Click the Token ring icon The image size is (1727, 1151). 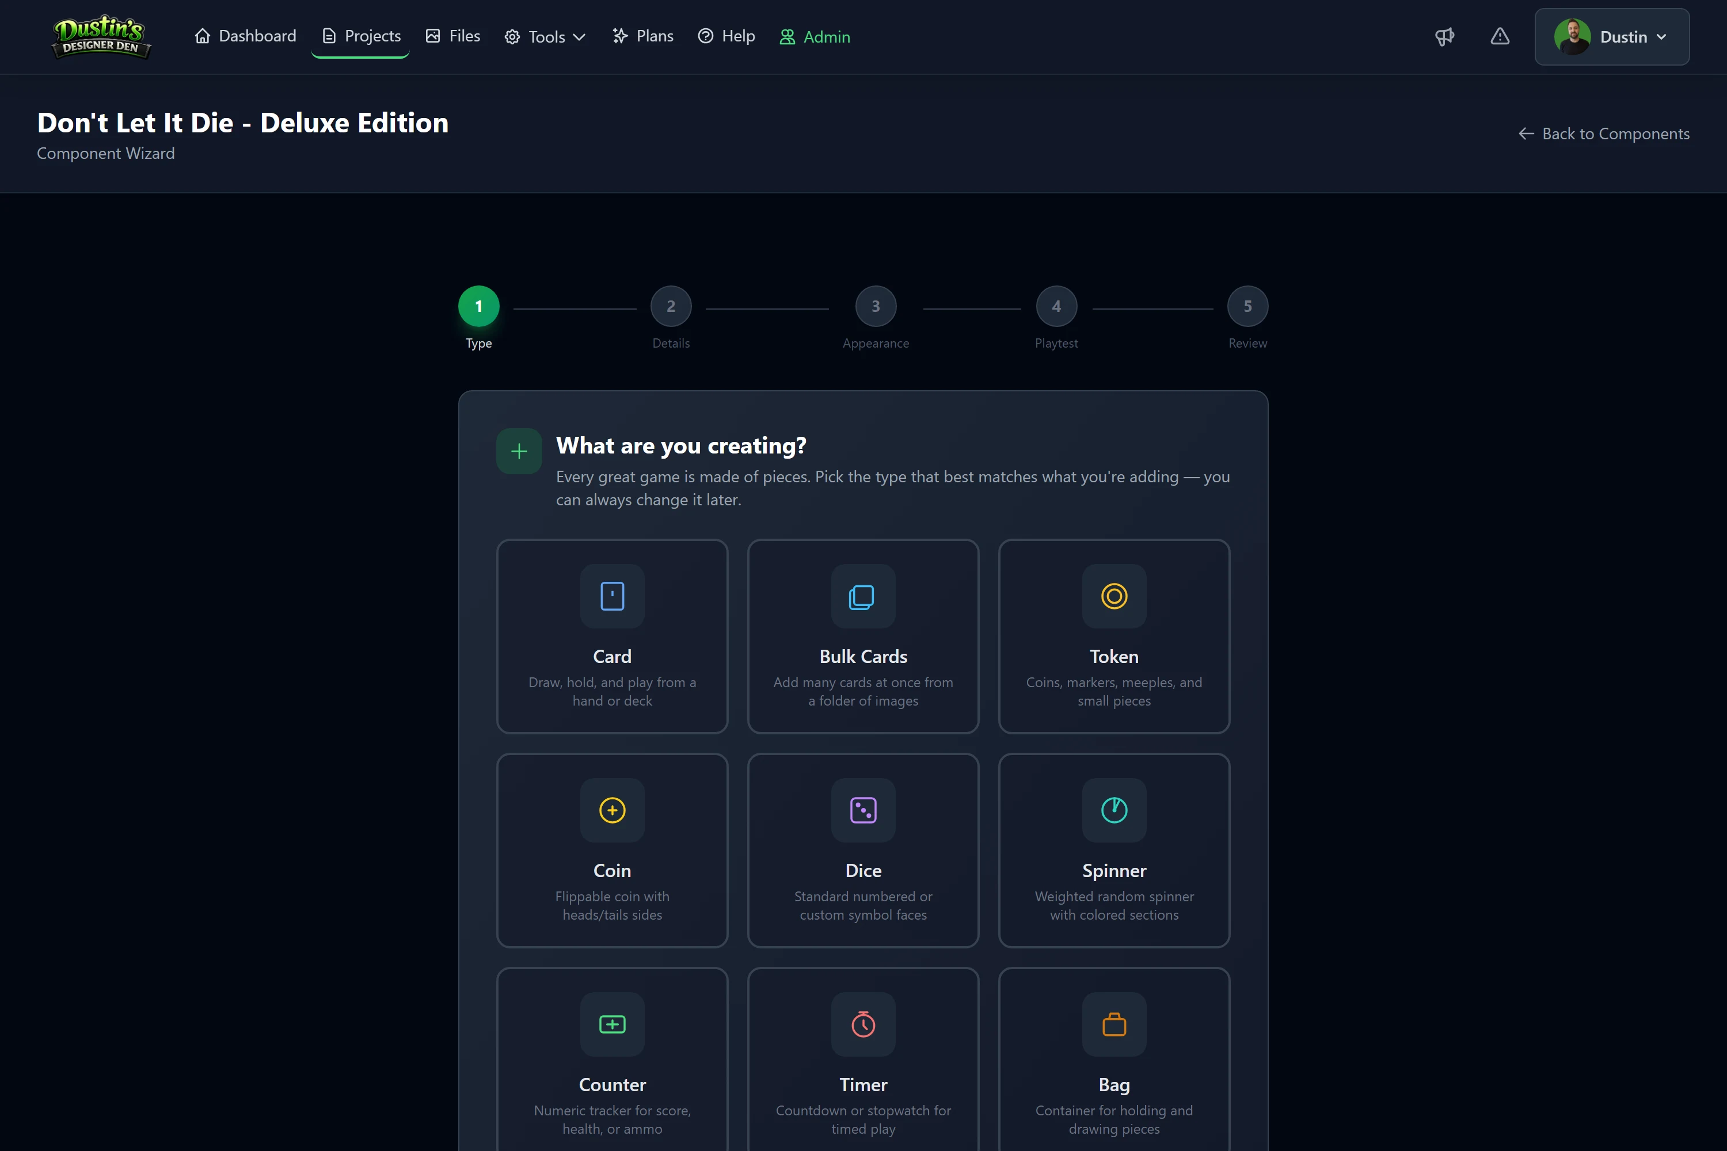pos(1114,596)
